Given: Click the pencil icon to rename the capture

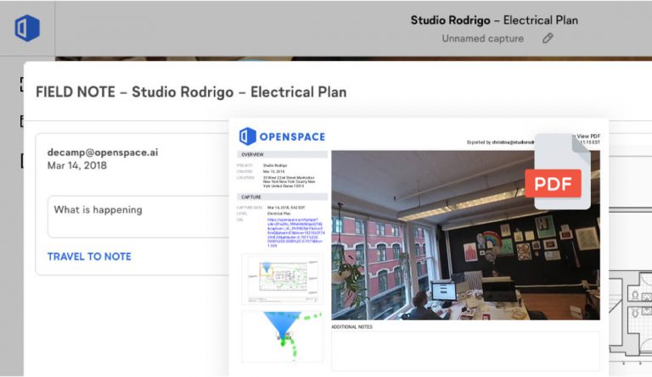Looking at the screenshot, I should (x=548, y=38).
